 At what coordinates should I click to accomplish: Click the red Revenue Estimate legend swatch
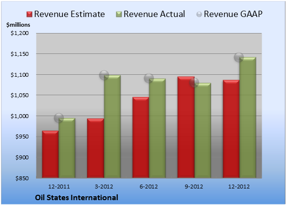tap(29, 14)
